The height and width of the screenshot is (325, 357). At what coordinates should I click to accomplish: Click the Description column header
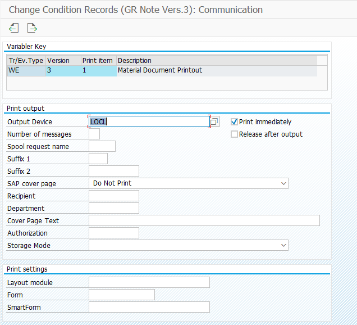[217, 60]
